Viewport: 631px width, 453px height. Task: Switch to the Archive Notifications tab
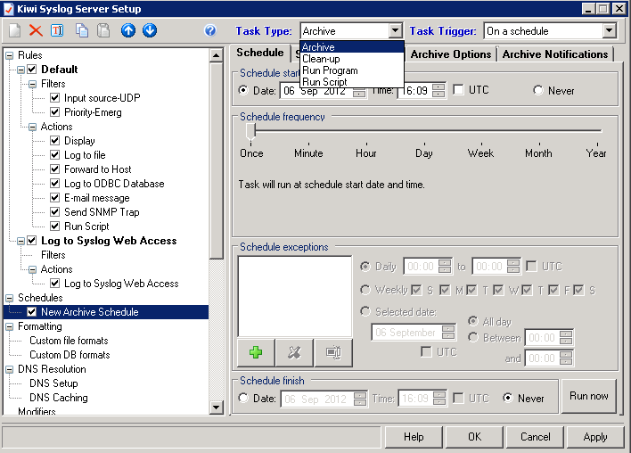(555, 54)
